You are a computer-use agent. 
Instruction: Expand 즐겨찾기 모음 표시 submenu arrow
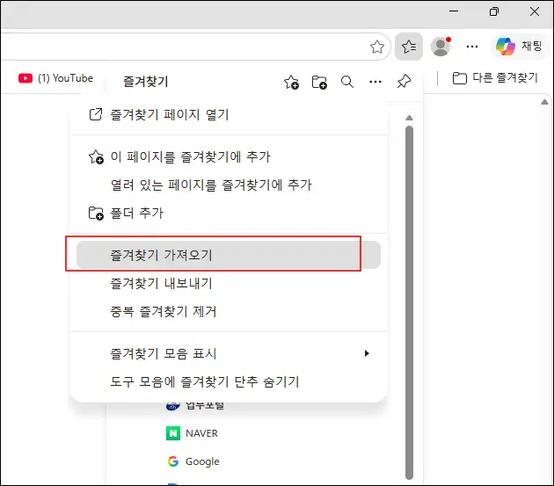[x=367, y=353]
